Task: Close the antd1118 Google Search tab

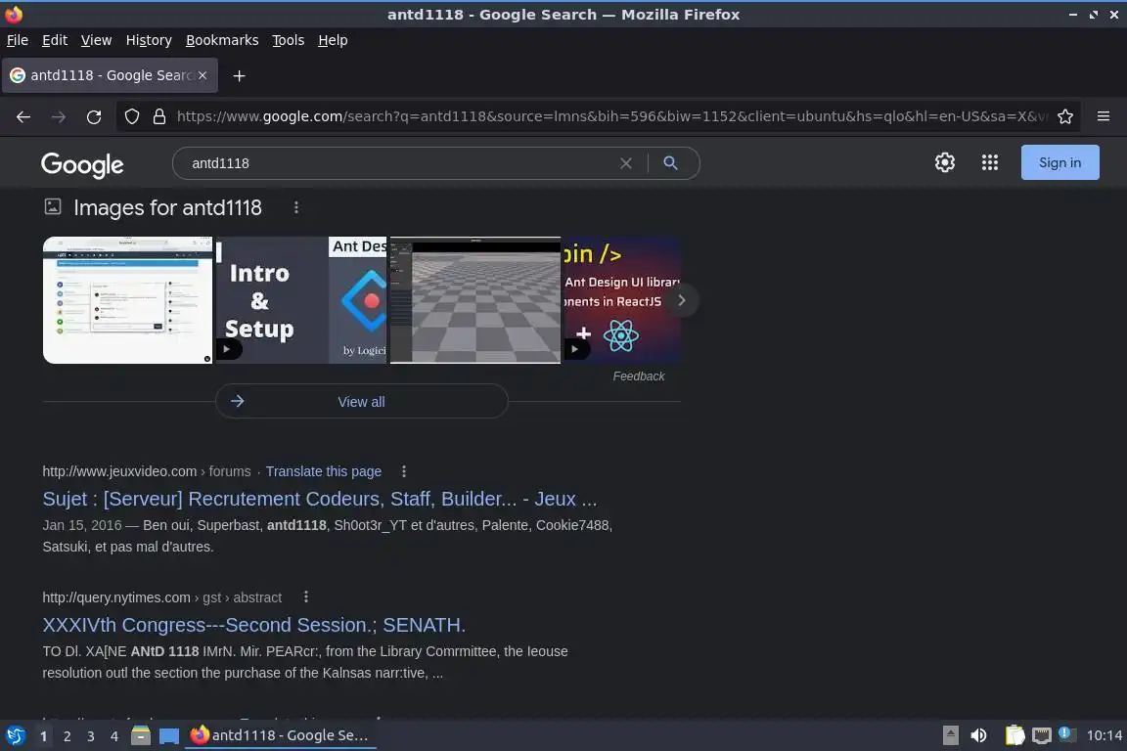Action: pyautogui.click(x=203, y=75)
